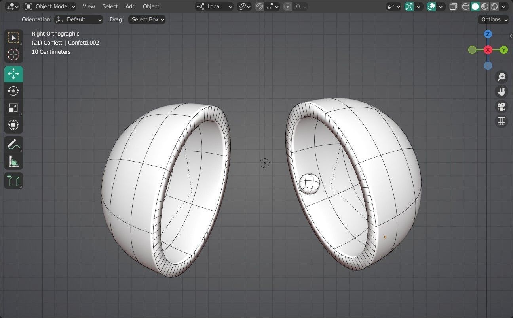The width and height of the screenshot is (513, 318).
Task: Open the pivot point dropdown
Action: point(244,6)
